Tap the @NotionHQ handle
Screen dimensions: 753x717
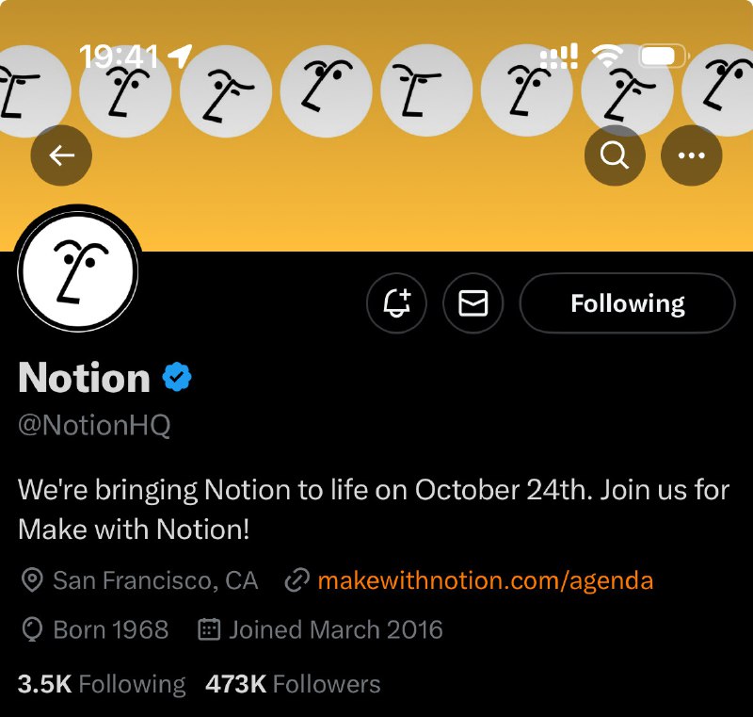point(95,425)
